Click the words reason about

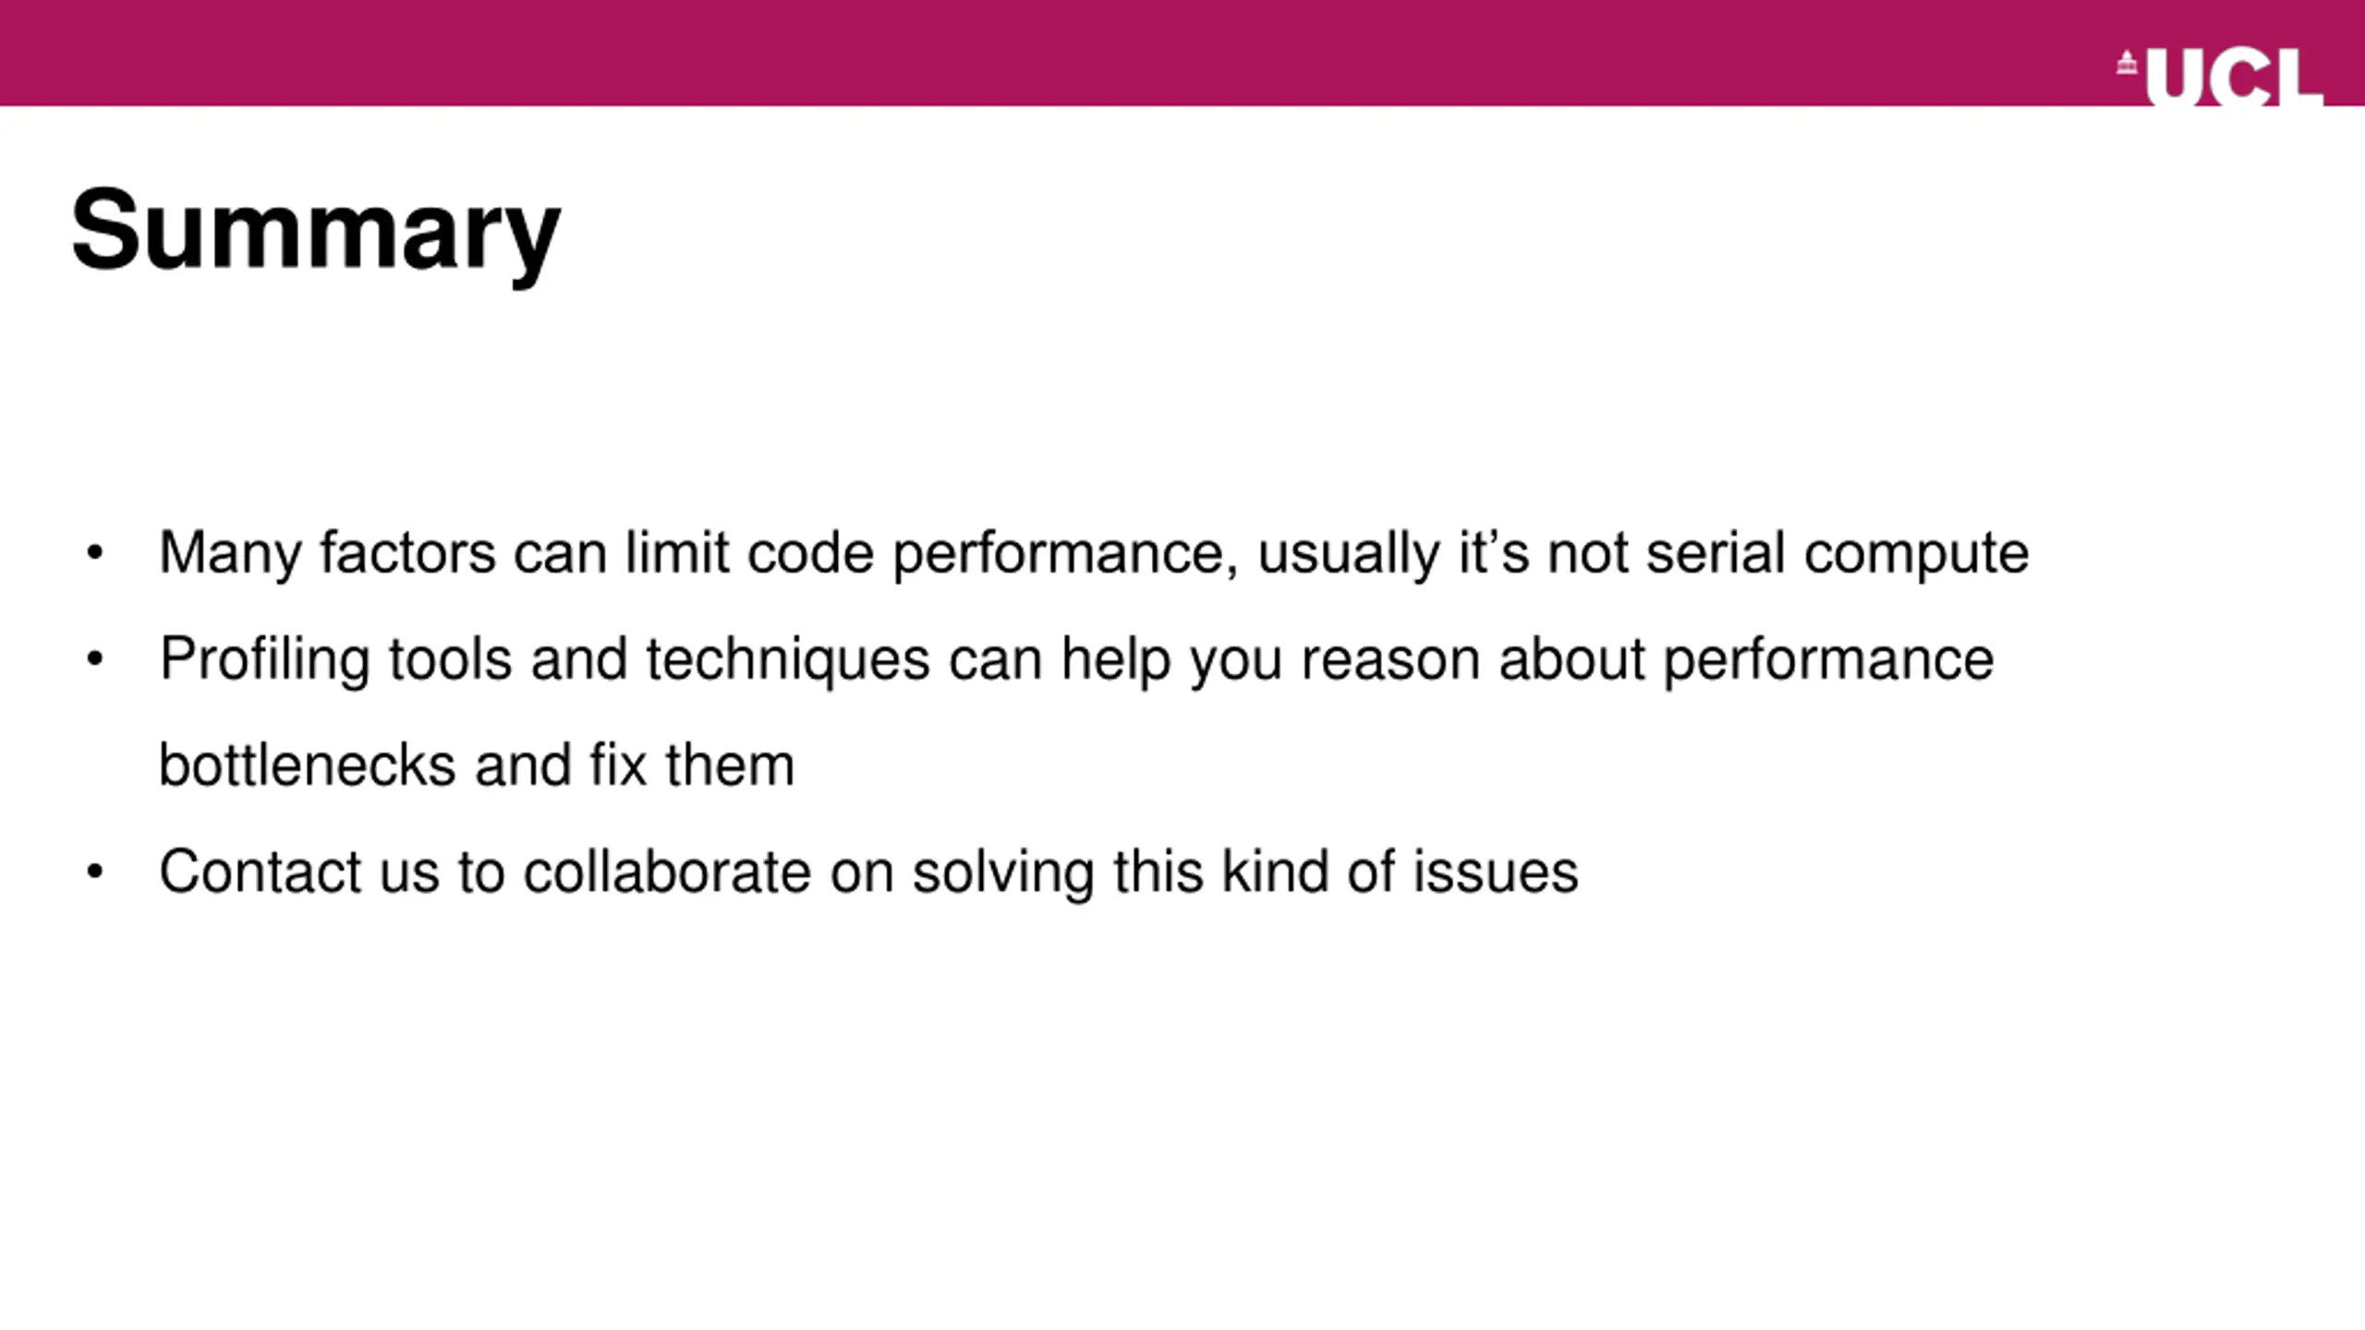1474,660
